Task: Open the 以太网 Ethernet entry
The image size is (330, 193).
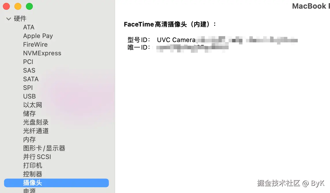Action: [33, 105]
